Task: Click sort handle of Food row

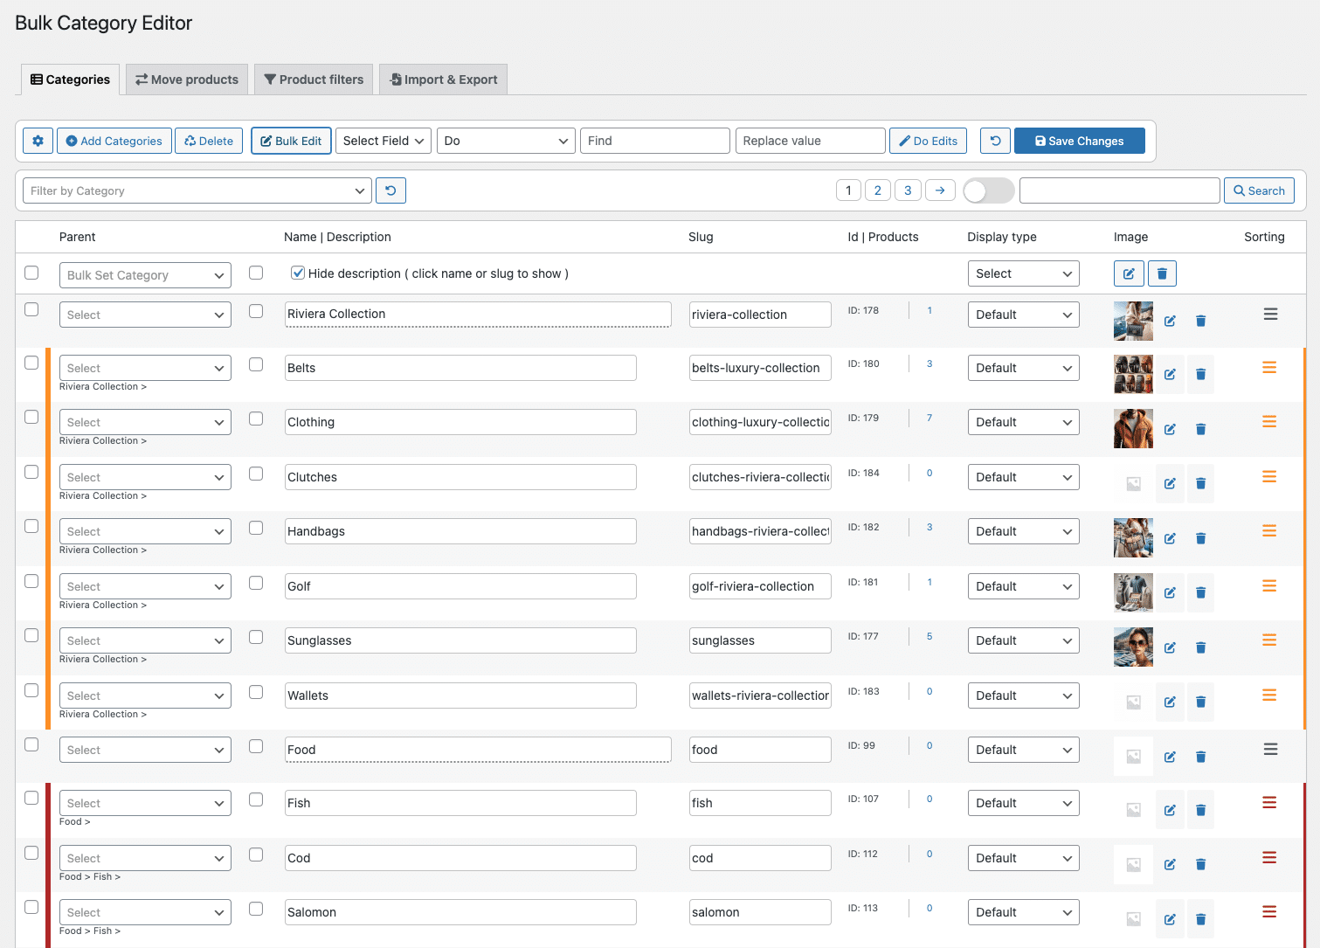Action: [1270, 750]
